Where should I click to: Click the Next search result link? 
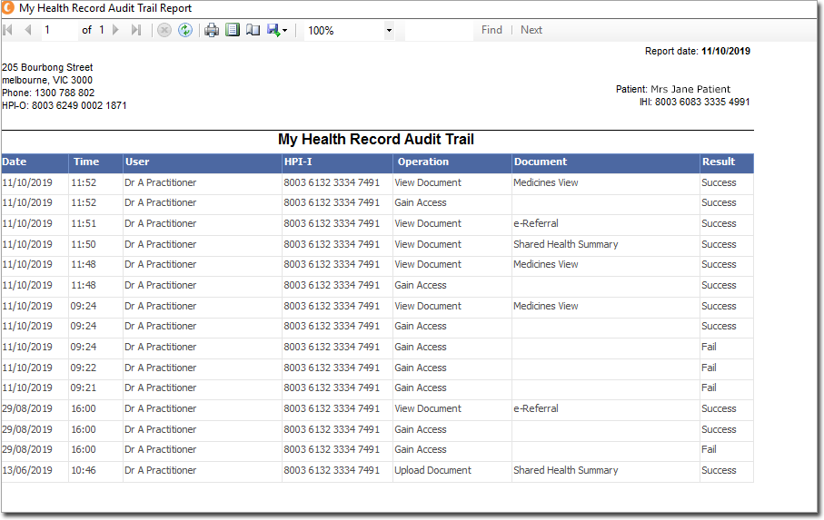pyautogui.click(x=531, y=30)
